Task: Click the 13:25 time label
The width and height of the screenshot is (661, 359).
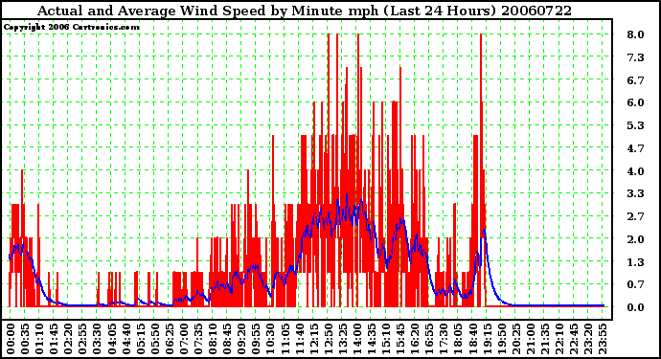Action: click(x=343, y=339)
